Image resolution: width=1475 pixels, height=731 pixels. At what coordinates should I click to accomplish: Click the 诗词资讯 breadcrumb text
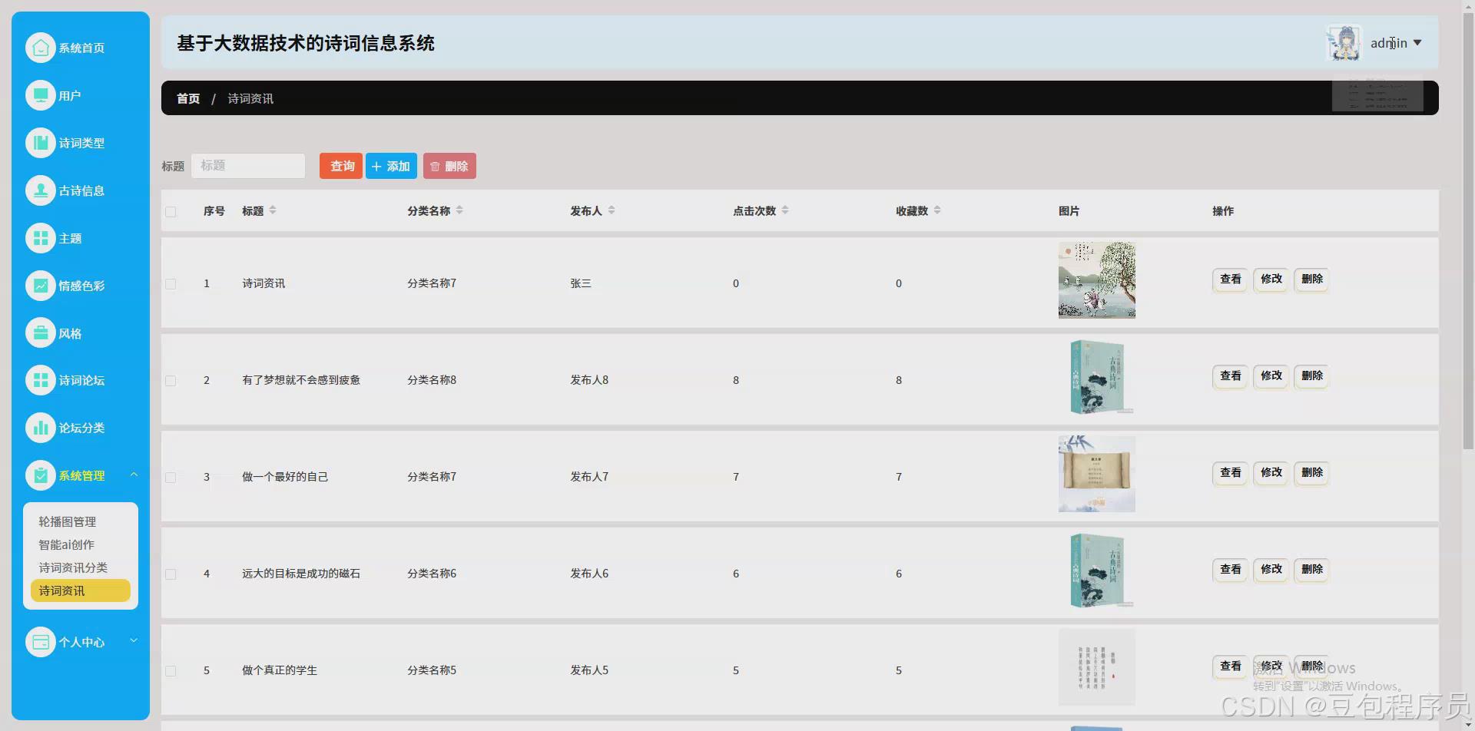[250, 98]
